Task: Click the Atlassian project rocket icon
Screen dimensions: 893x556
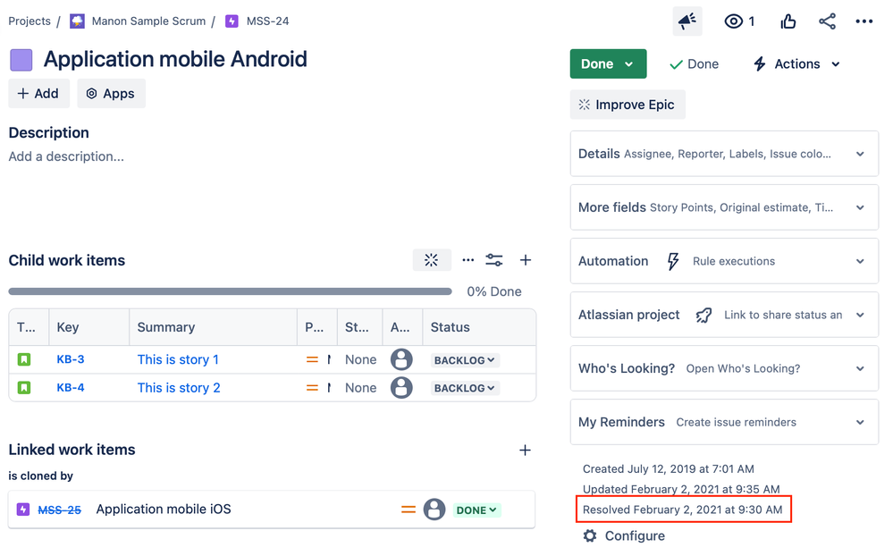Action: (703, 315)
